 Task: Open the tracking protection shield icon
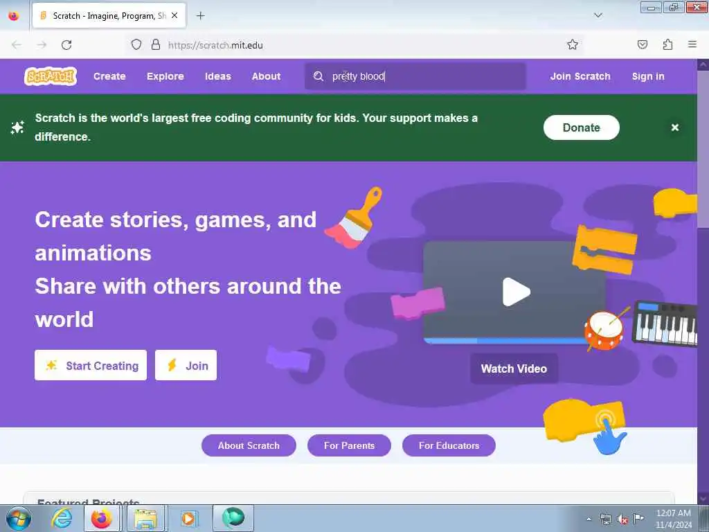click(136, 44)
